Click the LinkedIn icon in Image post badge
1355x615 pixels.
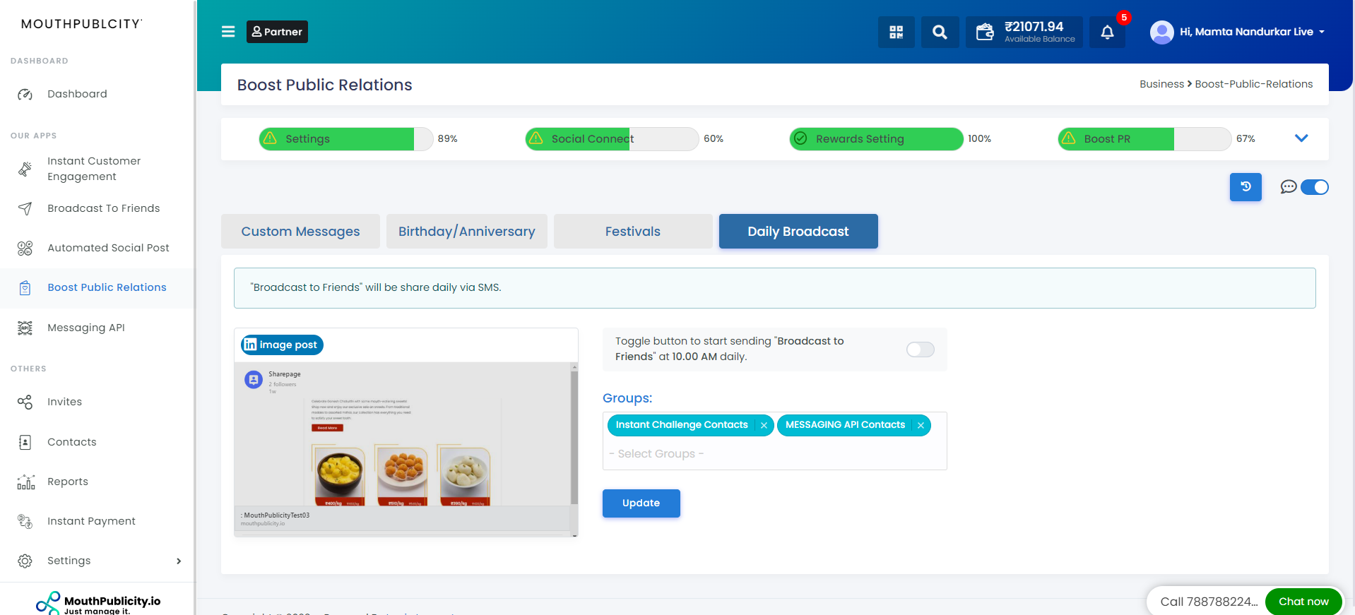point(250,345)
